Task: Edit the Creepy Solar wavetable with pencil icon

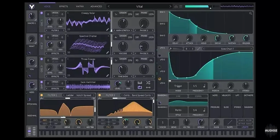Action: coord(107,30)
